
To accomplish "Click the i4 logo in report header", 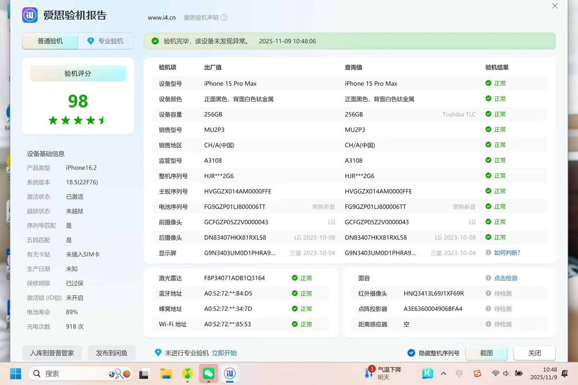I will click(x=30, y=15).
